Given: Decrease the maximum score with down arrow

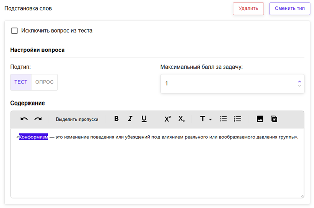Looking at the screenshot, I should (x=299, y=85).
